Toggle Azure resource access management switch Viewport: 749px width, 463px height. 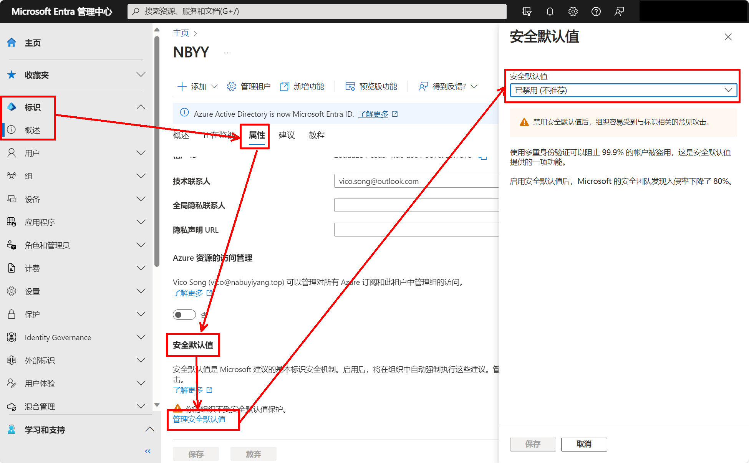[184, 315]
